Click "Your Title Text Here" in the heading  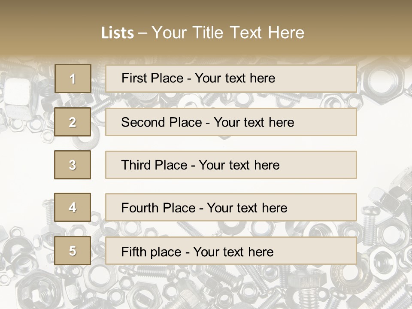coord(228,33)
